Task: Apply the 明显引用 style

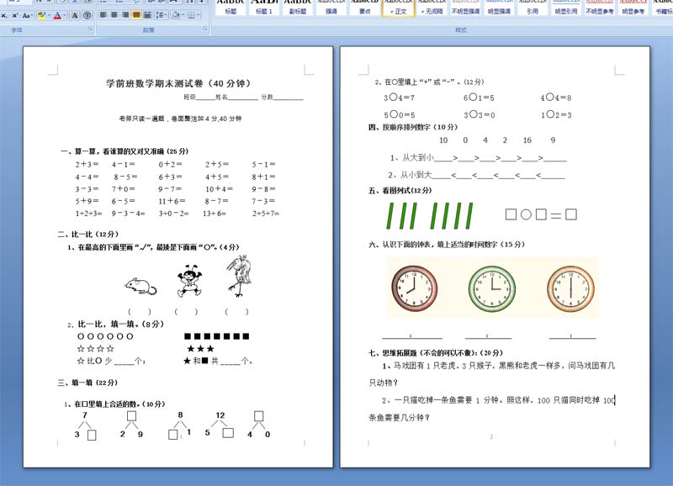Action: click(565, 8)
